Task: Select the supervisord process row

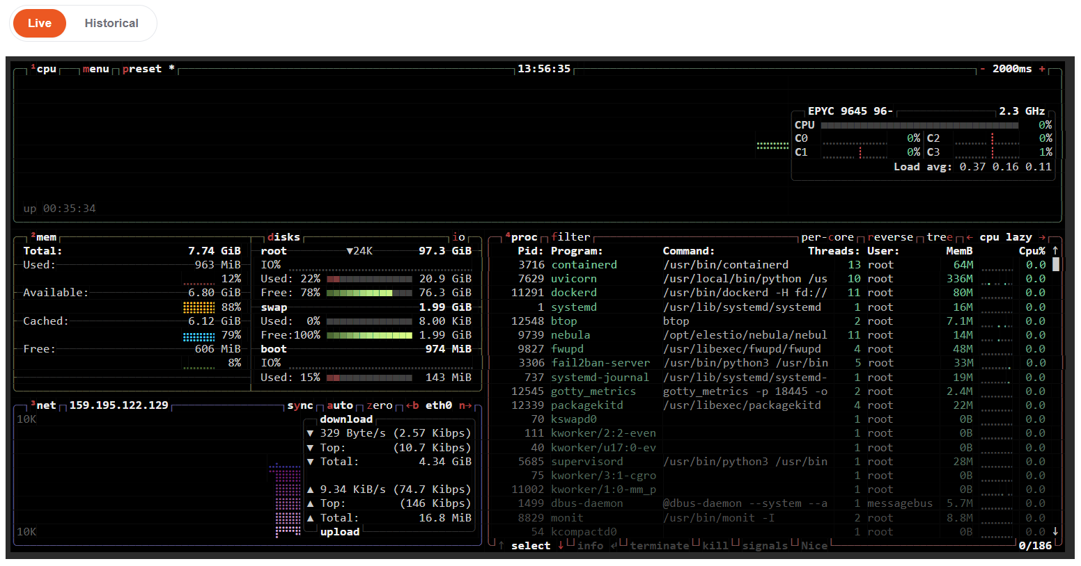Action: [770, 461]
